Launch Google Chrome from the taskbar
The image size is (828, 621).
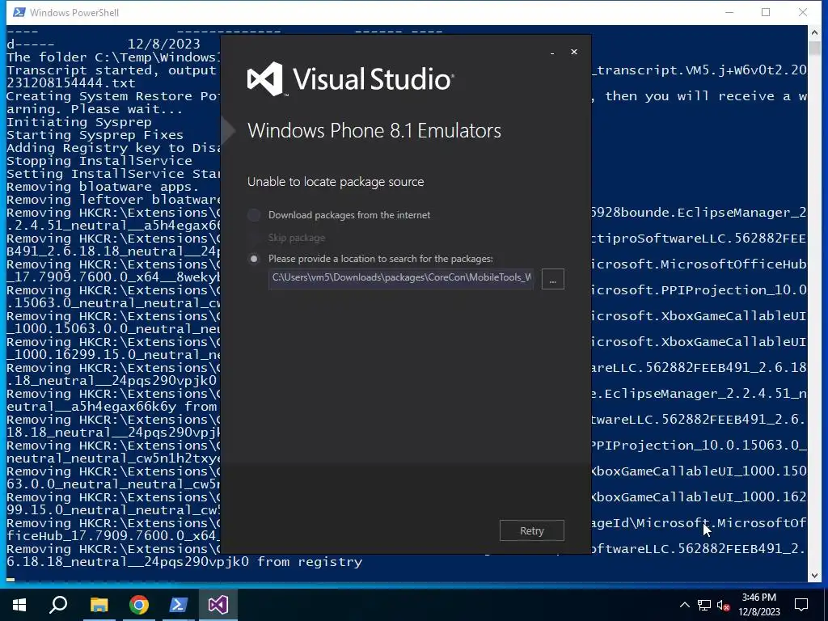139,605
